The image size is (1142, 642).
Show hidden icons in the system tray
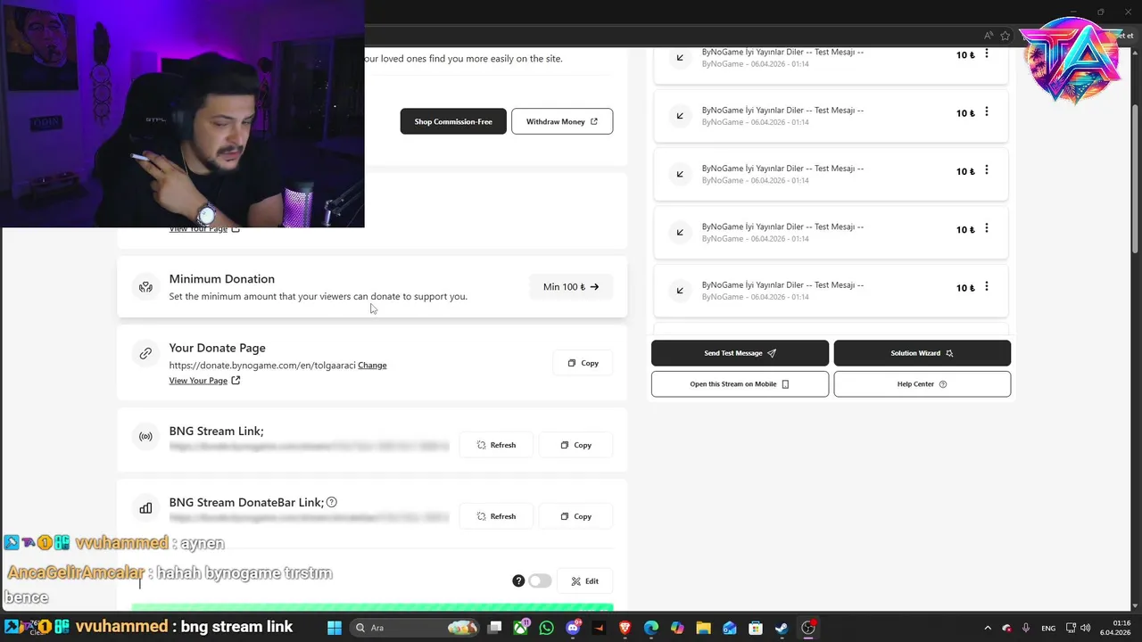[x=987, y=628]
